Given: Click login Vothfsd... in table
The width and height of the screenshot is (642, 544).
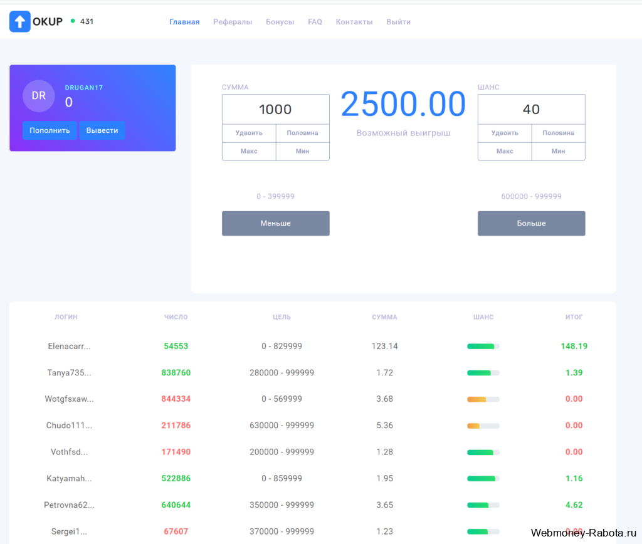Looking at the screenshot, I should (x=69, y=452).
